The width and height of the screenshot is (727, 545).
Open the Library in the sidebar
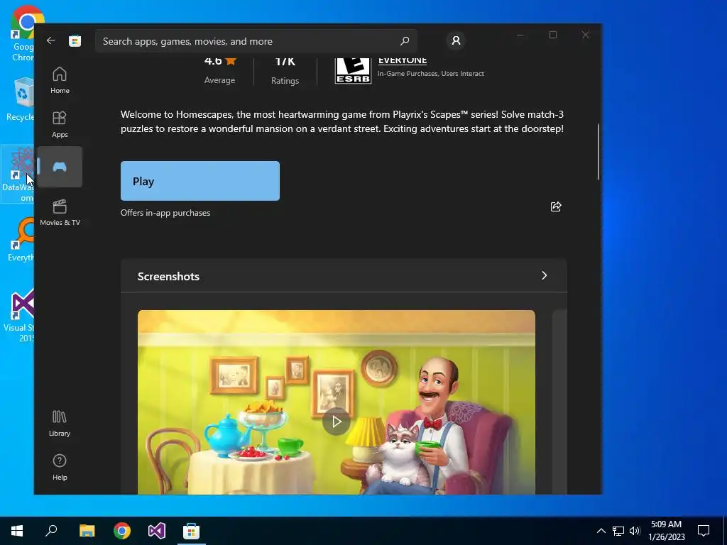click(x=60, y=423)
